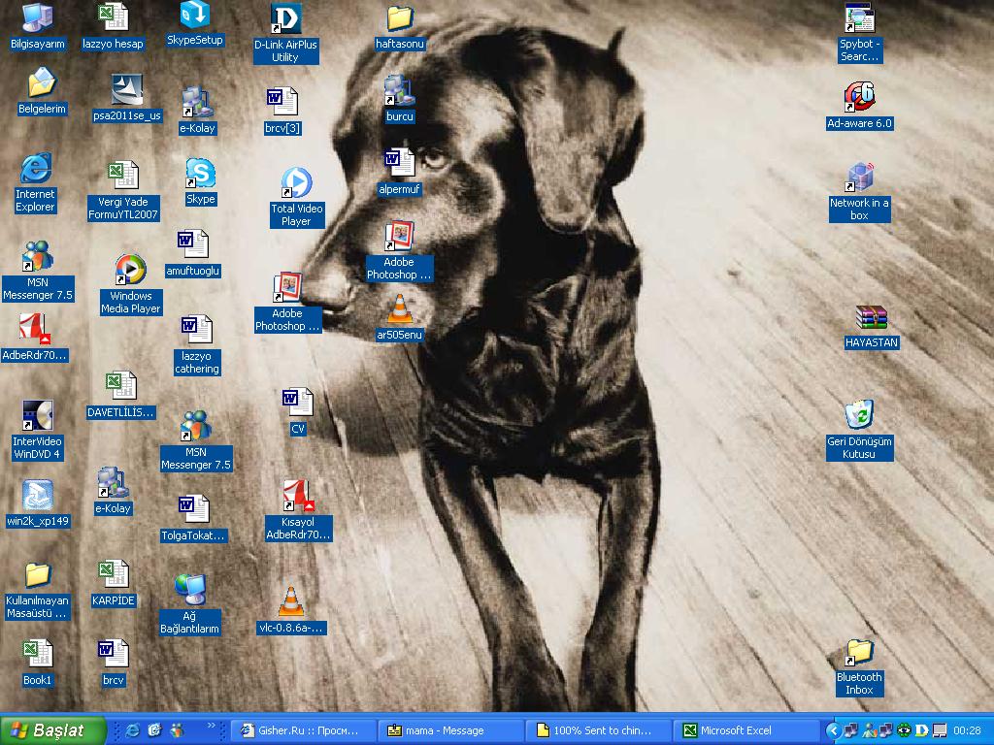Open the D-Link AirPlus Utility shortcut
This screenshot has height=745, width=994.
285,19
